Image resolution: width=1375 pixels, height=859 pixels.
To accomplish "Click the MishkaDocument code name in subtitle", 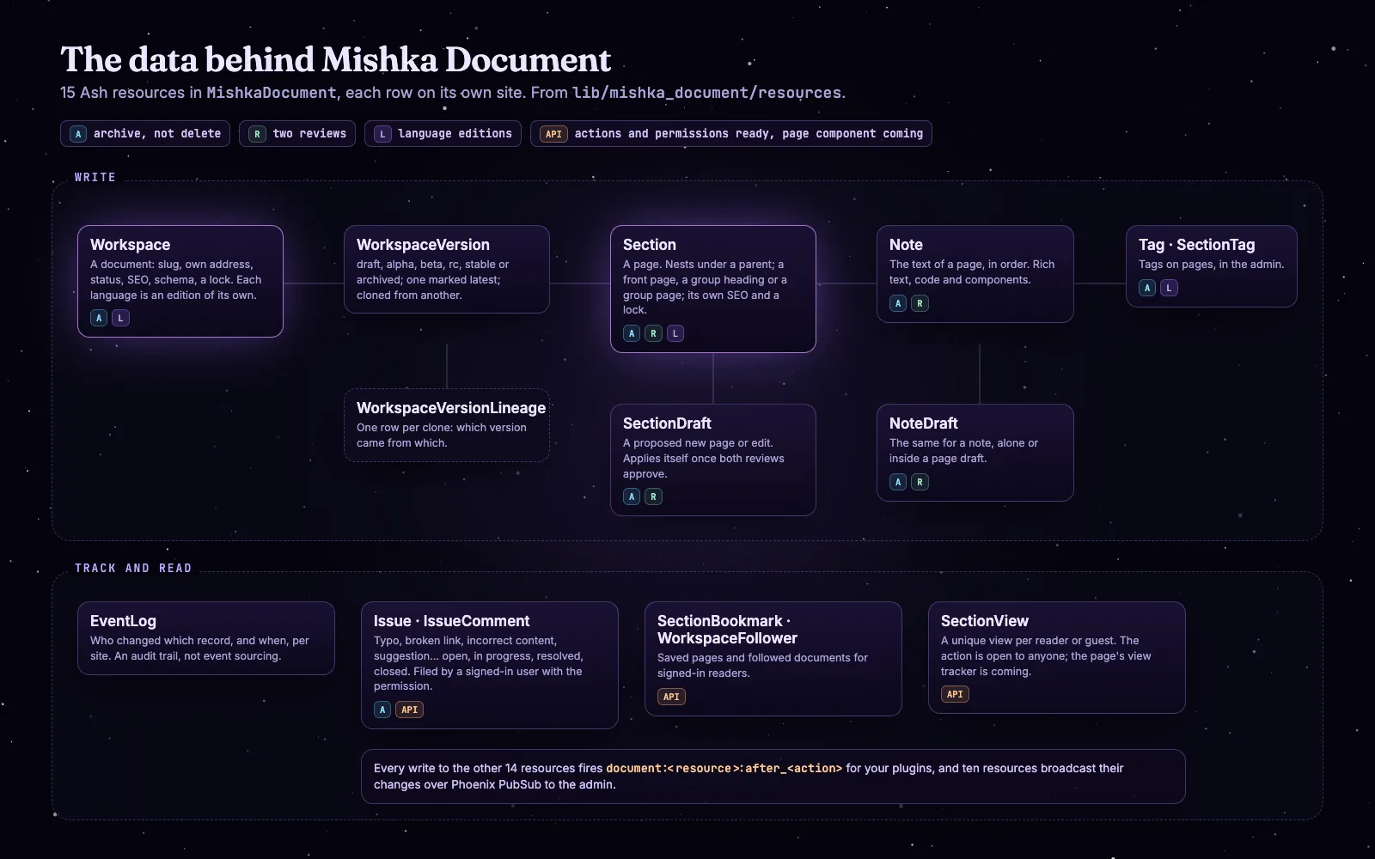I will [271, 92].
